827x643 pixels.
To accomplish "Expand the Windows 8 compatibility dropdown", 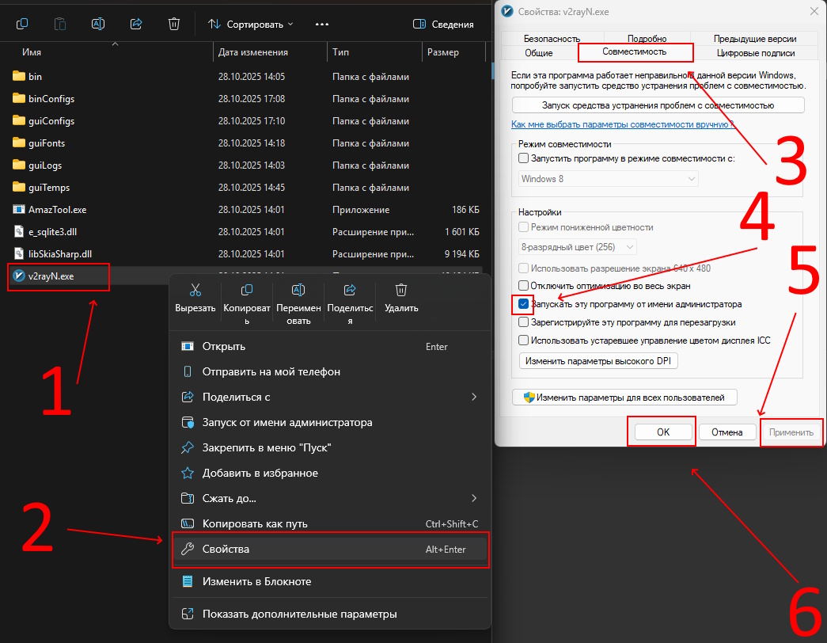I will pyautogui.click(x=608, y=179).
